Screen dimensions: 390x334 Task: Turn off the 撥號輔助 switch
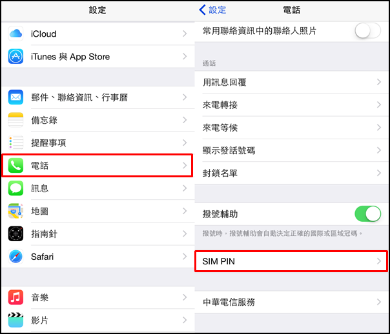pyautogui.click(x=367, y=213)
